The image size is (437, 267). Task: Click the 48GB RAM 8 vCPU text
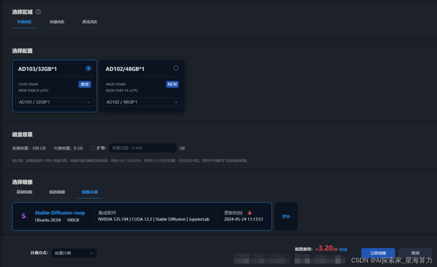(x=33, y=90)
